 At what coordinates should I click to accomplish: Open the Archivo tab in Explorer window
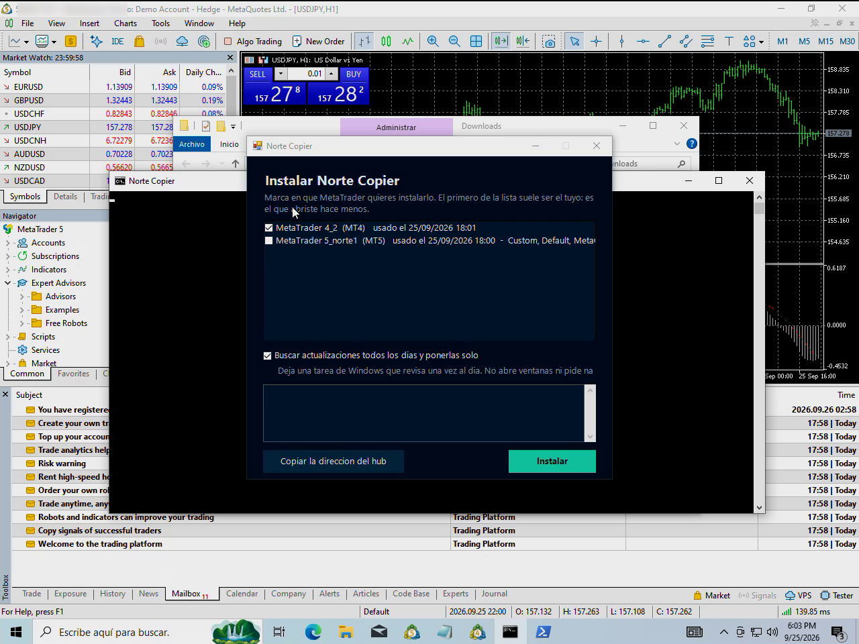point(192,144)
